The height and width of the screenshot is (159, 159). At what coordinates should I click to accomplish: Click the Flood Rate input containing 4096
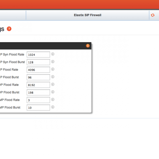[38, 70]
